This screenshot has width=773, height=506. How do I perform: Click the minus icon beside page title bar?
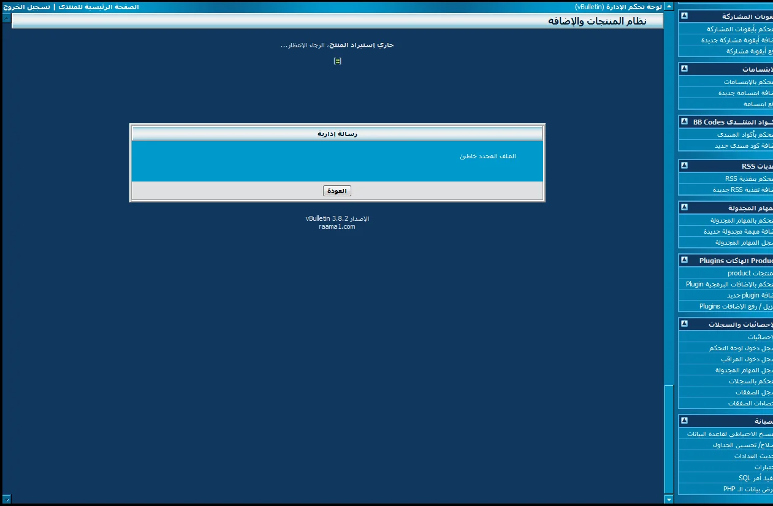7,19
